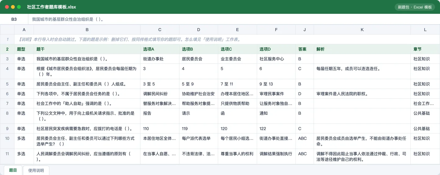Select row 1 header number

[7, 40]
